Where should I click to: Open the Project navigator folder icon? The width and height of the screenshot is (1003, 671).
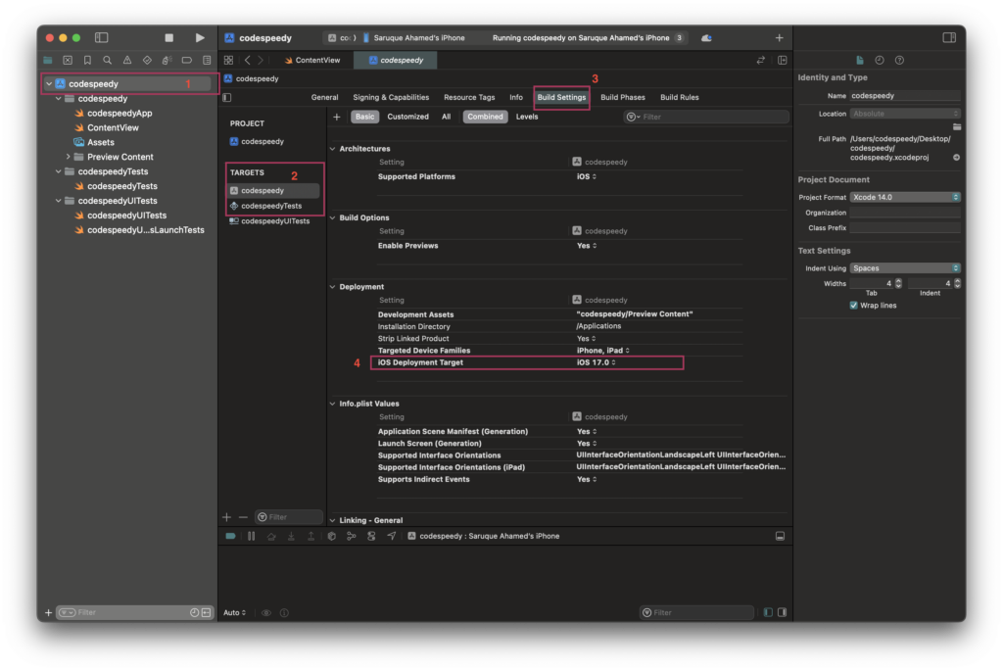48,60
